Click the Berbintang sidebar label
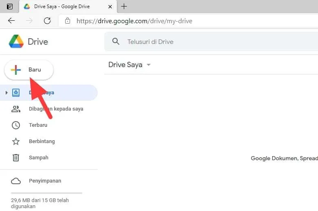The width and height of the screenshot is (318, 211). [x=42, y=141]
